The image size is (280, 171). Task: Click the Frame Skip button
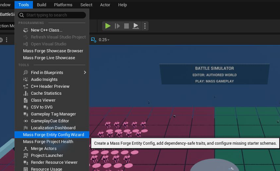[x=117, y=26]
